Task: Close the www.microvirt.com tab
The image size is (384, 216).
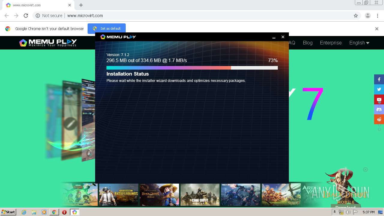Action: coord(70,5)
